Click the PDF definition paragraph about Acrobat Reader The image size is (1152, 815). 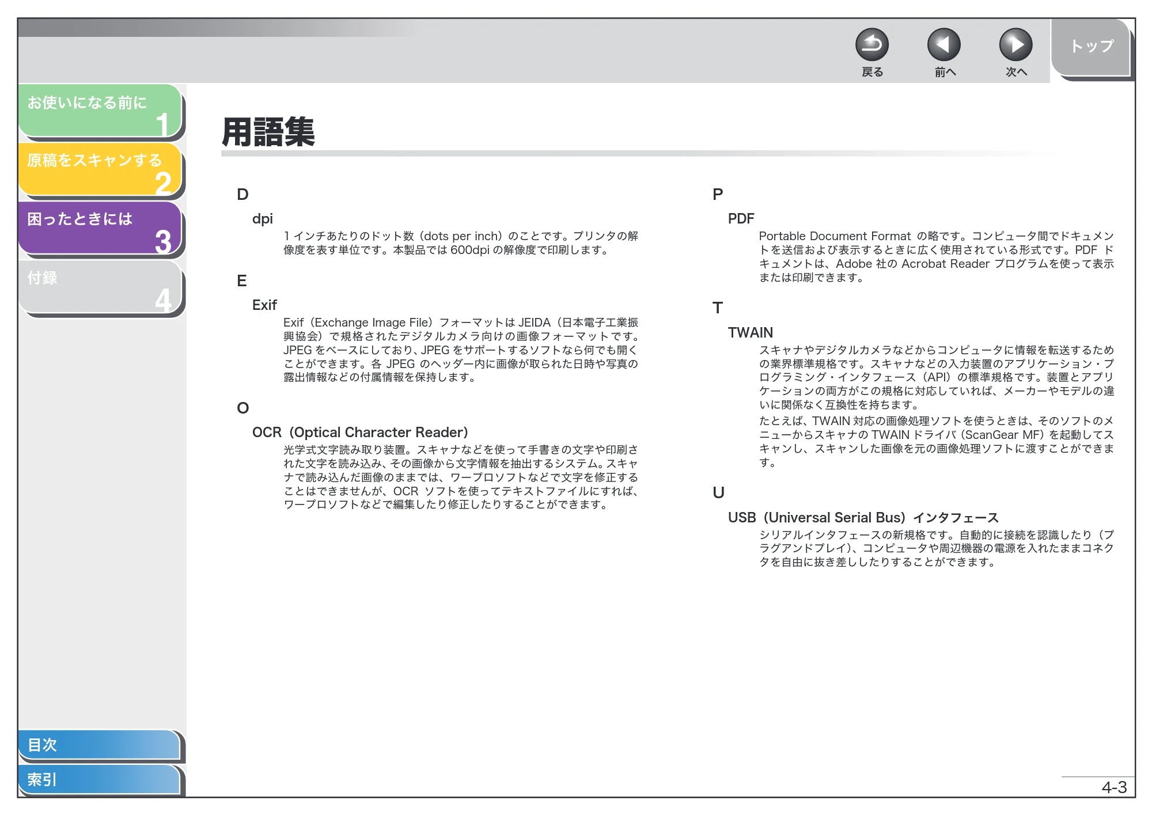937,257
